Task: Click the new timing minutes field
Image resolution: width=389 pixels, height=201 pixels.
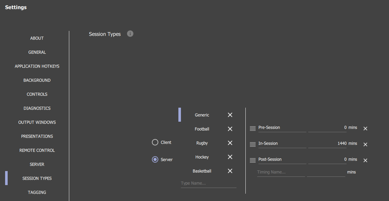Action: 326,172
